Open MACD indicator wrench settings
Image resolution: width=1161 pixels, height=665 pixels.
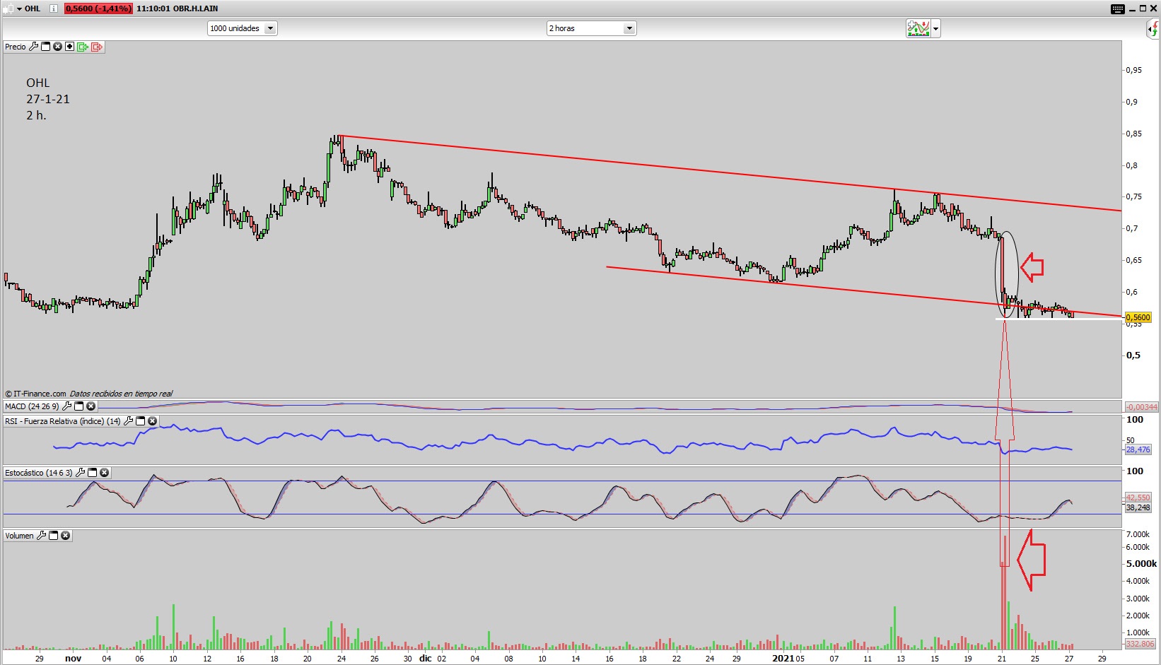click(x=67, y=406)
